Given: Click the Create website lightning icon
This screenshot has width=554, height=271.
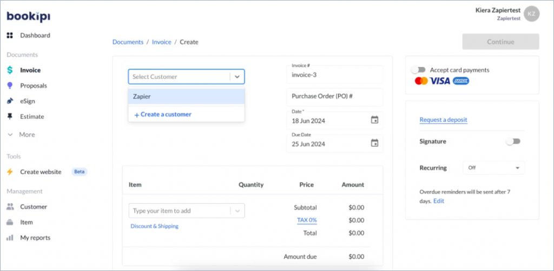Looking at the screenshot, I should pyautogui.click(x=10, y=172).
